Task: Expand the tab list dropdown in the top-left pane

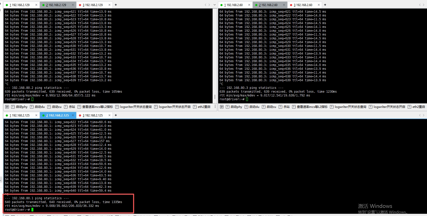Action: (x=215, y=5)
